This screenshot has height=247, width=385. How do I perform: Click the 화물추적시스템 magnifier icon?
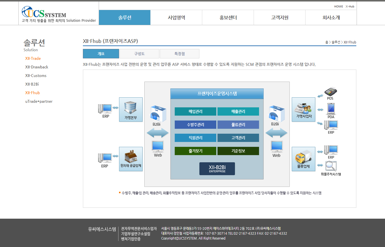(x=331, y=166)
